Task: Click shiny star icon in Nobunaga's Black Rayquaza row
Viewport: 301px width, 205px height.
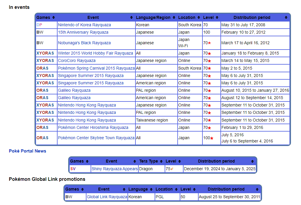Action: (x=210, y=43)
